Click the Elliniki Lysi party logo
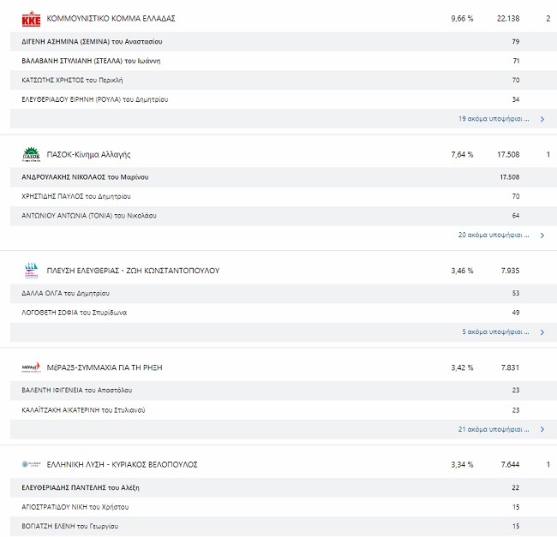This screenshot has height=537, width=557. tap(31, 464)
